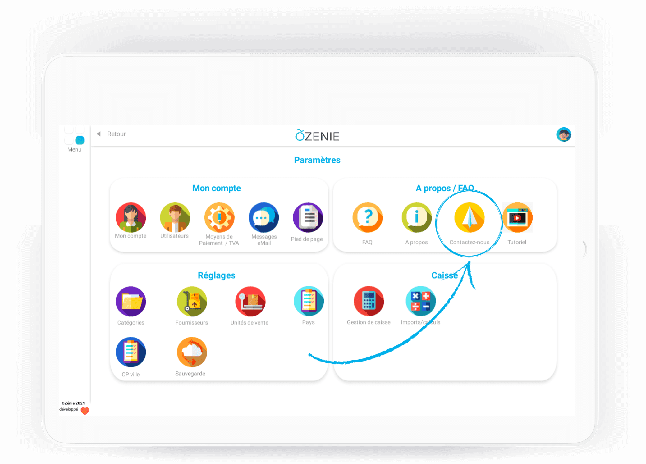Click the Sauvegarde cloud icon
This screenshot has height=464, width=646.
click(x=192, y=352)
